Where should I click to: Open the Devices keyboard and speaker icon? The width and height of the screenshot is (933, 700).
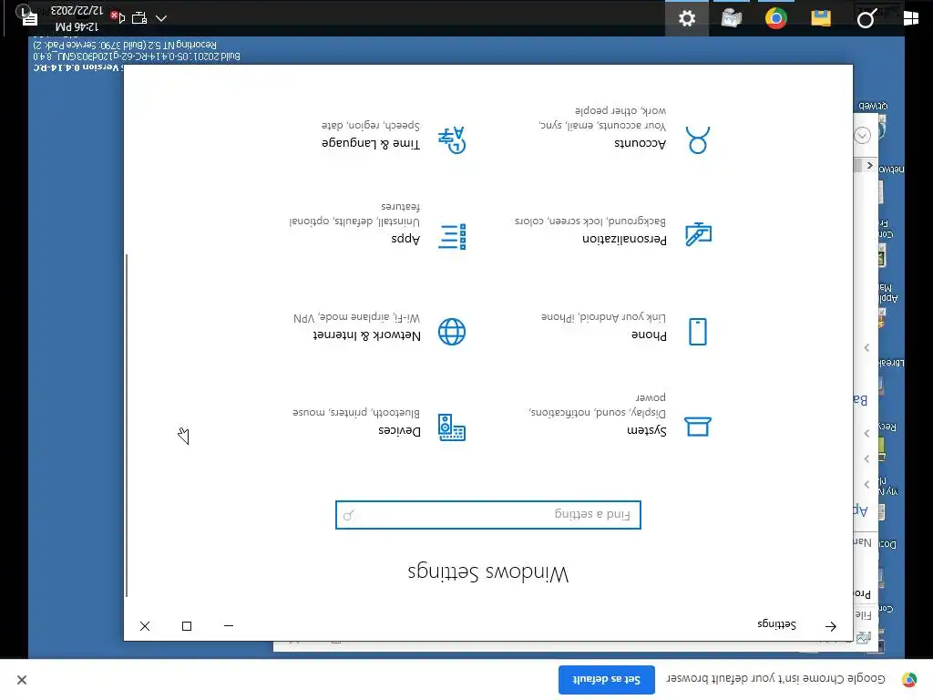tap(452, 427)
